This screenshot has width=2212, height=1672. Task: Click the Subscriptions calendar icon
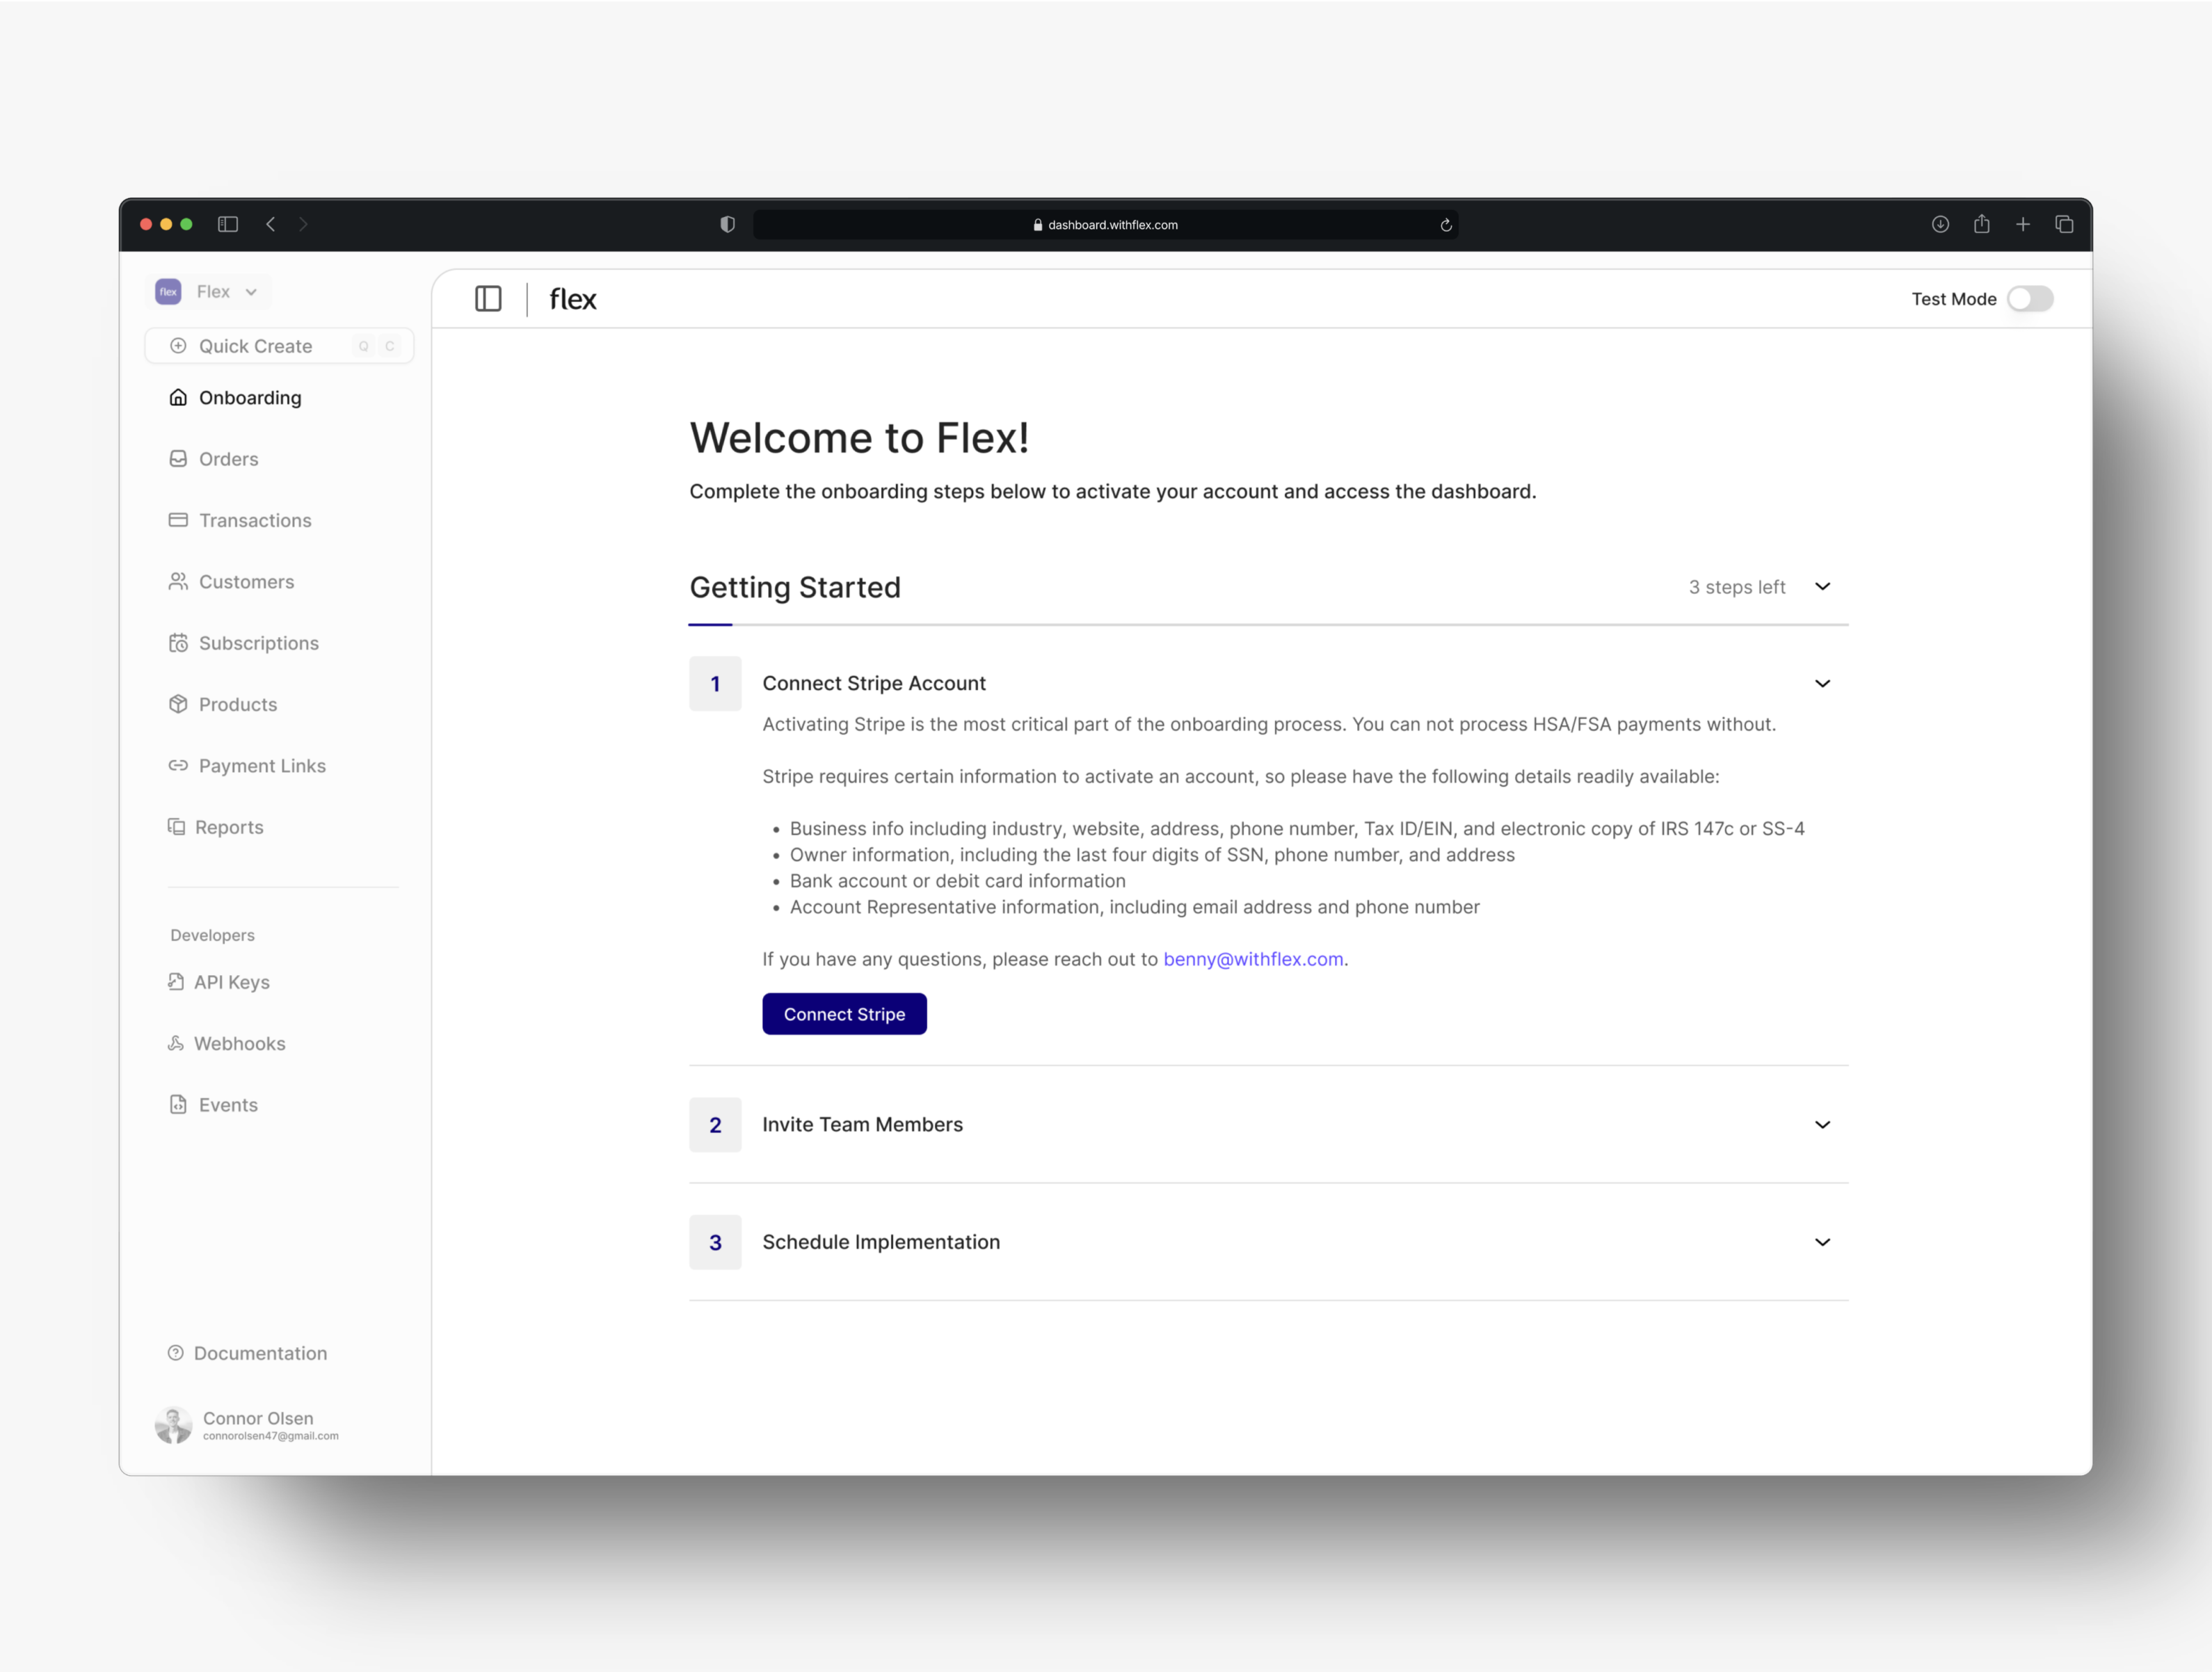point(178,643)
